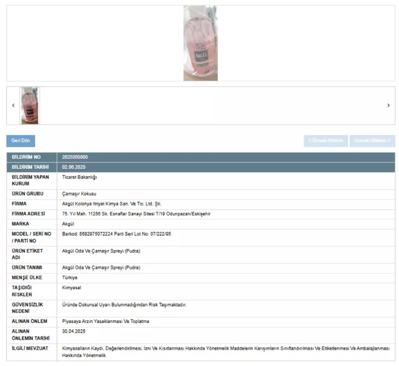Click the İlgili Mevzuat regulation text
The height and width of the screenshot is (366, 399).
(x=226, y=352)
